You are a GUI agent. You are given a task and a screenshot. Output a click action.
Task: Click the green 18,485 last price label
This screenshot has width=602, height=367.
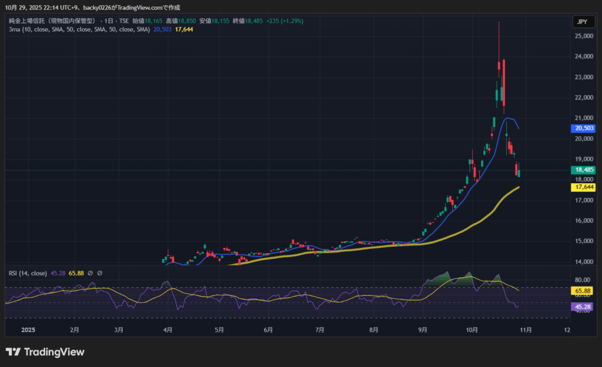tap(583, 170)
